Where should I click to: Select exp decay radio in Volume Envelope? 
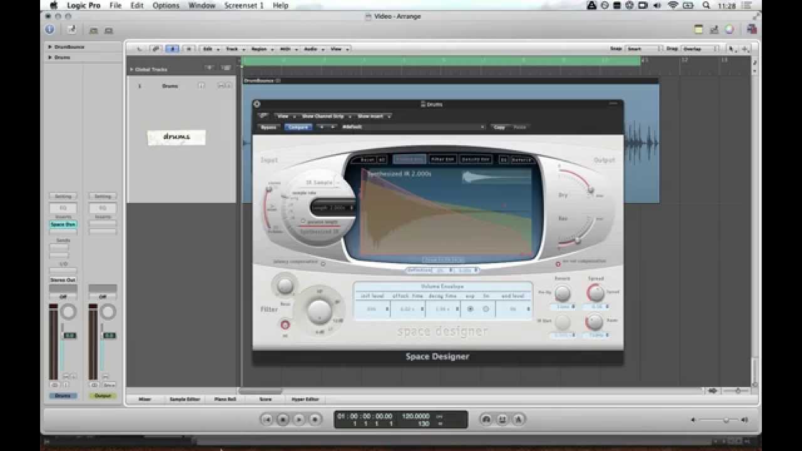tap(471, 309)
